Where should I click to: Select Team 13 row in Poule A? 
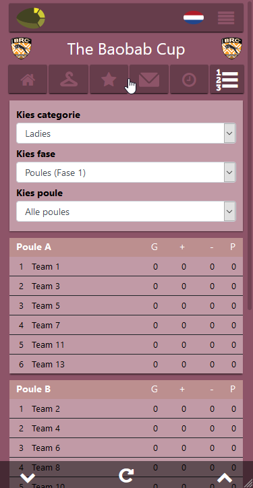[126, 364]
